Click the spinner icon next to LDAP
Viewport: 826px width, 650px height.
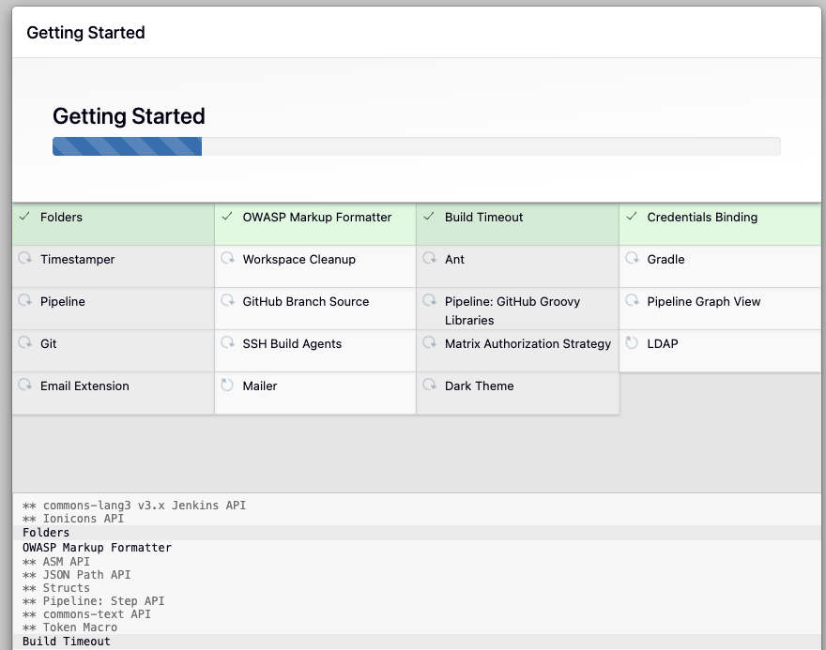tap(632, 342)
